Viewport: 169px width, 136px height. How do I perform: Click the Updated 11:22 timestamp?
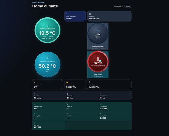[119, 6]
